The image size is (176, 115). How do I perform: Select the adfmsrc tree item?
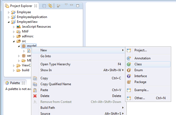click(28, 36)
